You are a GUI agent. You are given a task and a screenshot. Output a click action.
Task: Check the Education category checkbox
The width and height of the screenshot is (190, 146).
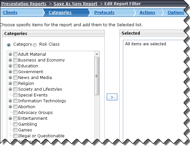[15, 66]
